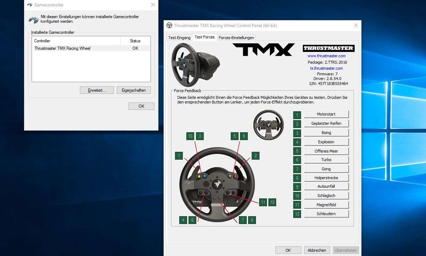The height and width of the screenshot is (256, 426).
Task: Click OK in Thrustmaster control panel
Action: 288,250
